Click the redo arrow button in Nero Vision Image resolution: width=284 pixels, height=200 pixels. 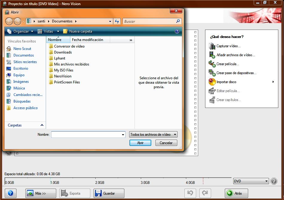[x=205, y=193]
